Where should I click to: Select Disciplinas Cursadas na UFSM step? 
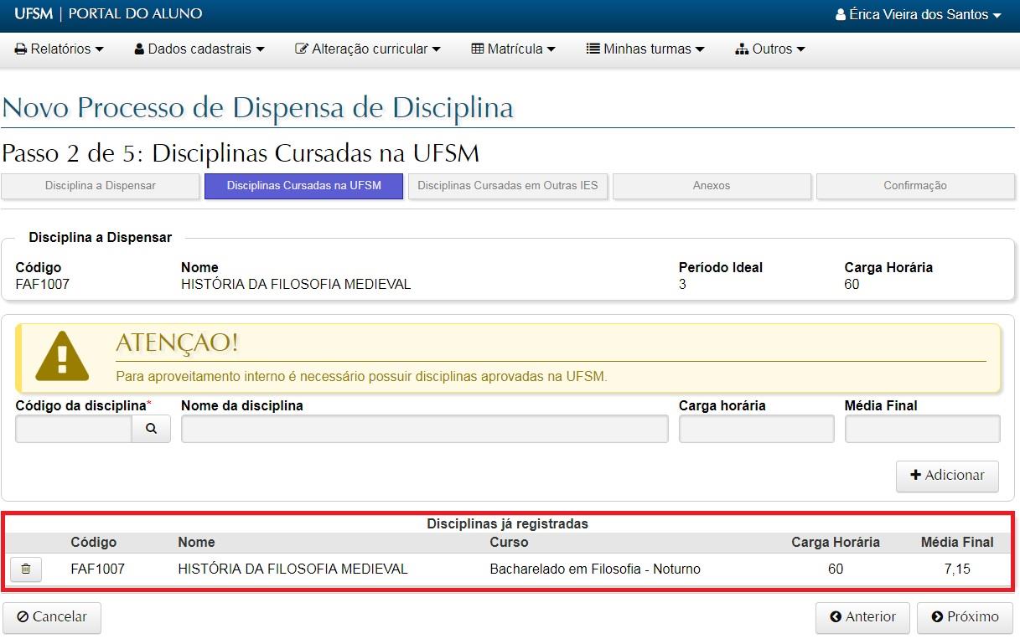pos(303,186)
